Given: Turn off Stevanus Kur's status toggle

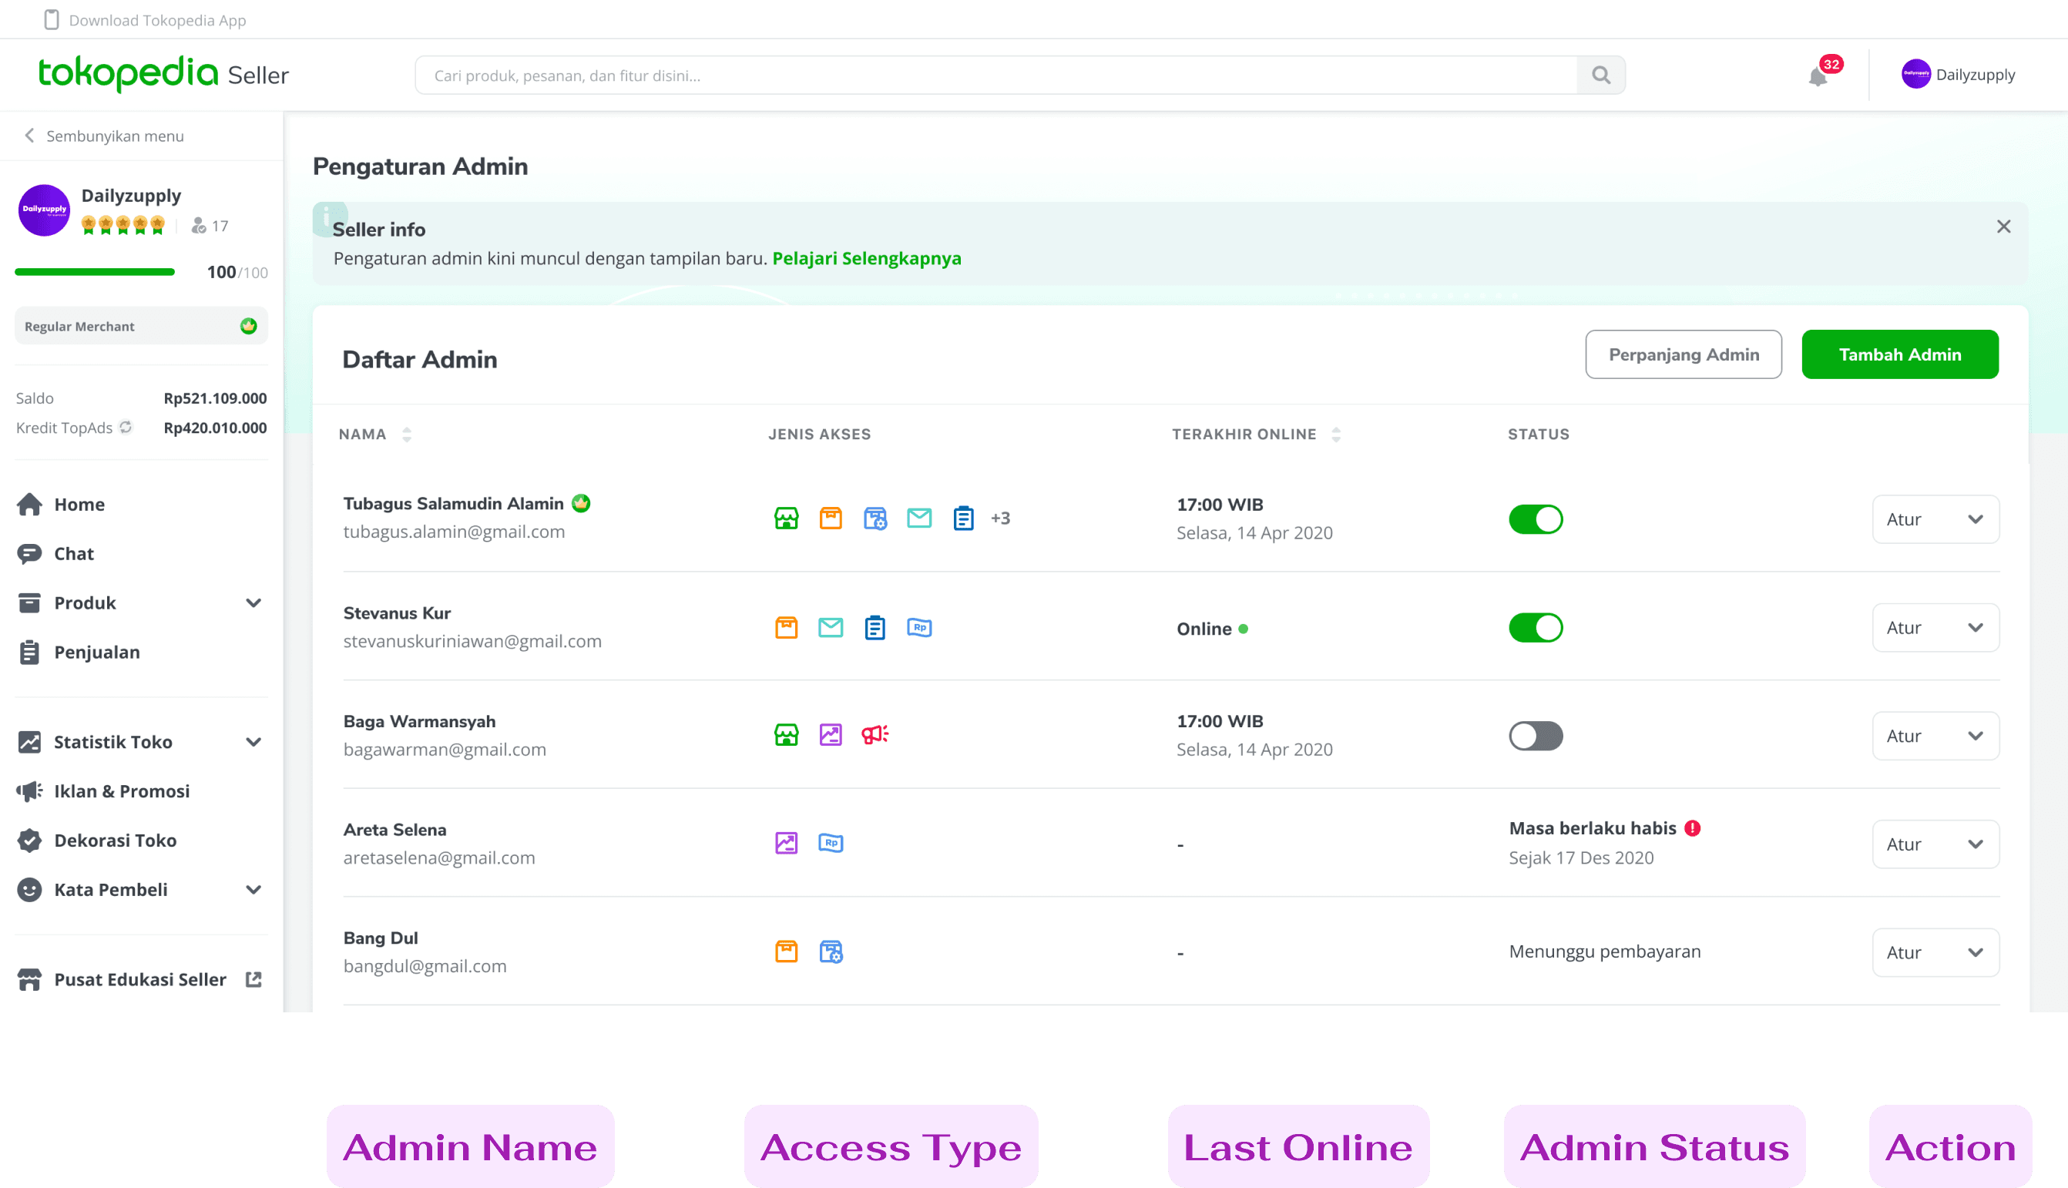Looking at the screenshot, I should (1536, 627).
